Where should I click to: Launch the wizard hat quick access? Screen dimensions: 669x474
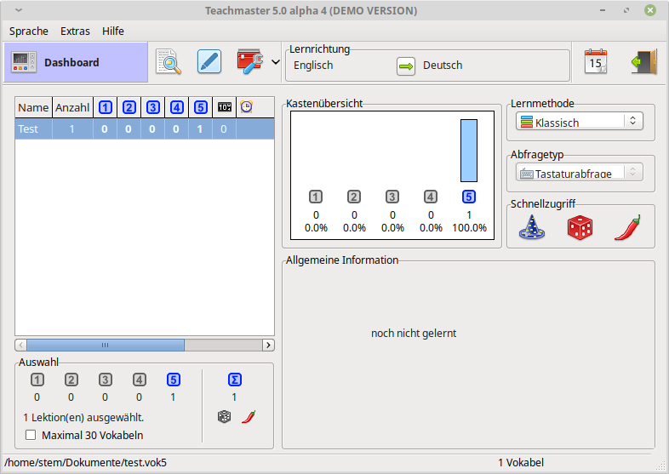[x=532, y=227]
